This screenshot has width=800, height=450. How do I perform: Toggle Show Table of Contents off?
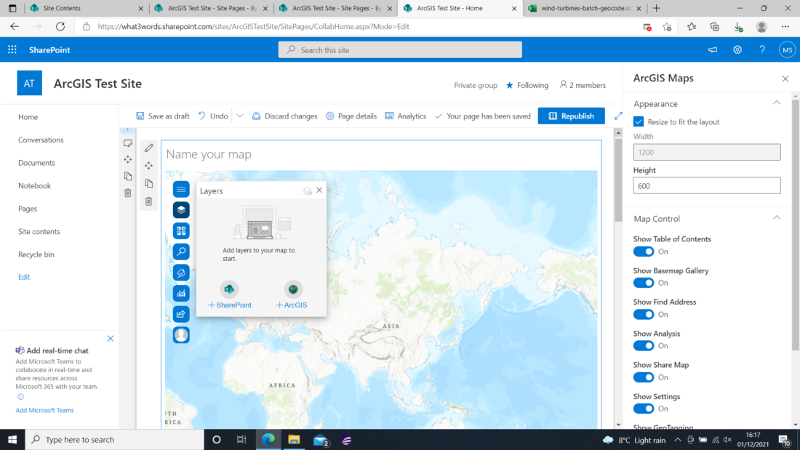tap(644, 252)
